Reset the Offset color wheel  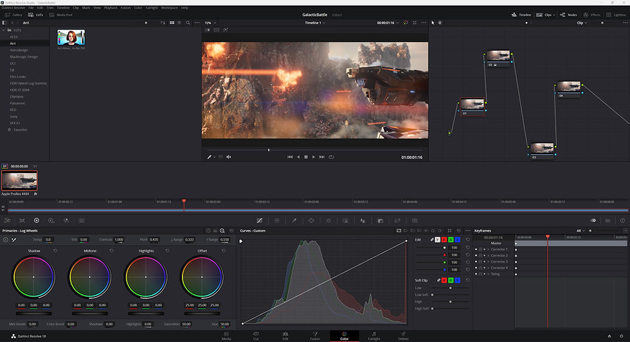224,251
